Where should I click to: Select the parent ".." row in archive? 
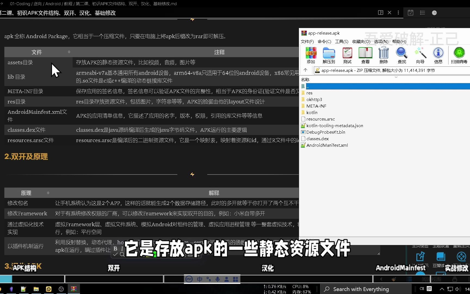click(x=385, y=86)
